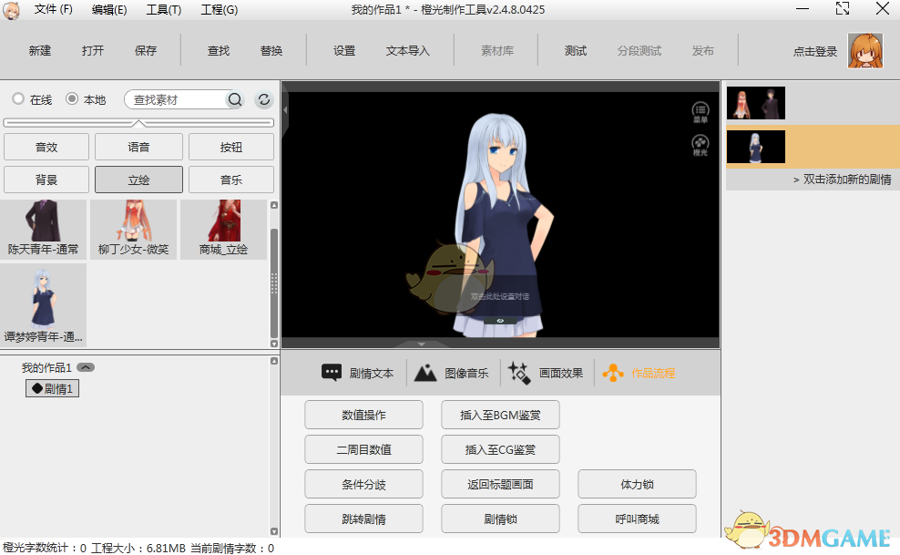Viewport: 900px width, 555px height.
Task: Click the 设置 toolbar item
Action: click(343, 50)
